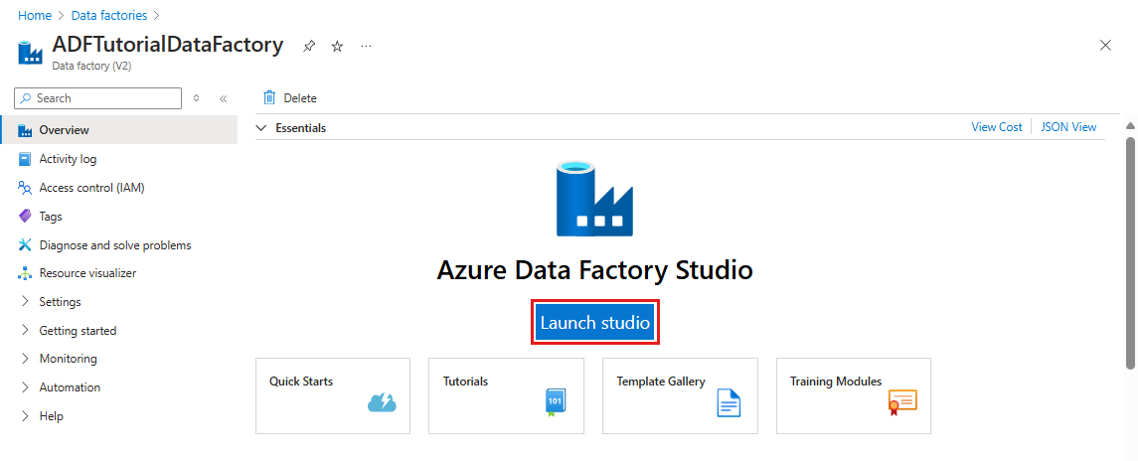Viewport: 1138px width, 461px height.
Task: Launch the Data Factory studio
Action: (x=594, y=323)
